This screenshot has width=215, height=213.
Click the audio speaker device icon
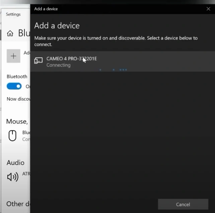[13, 177]
